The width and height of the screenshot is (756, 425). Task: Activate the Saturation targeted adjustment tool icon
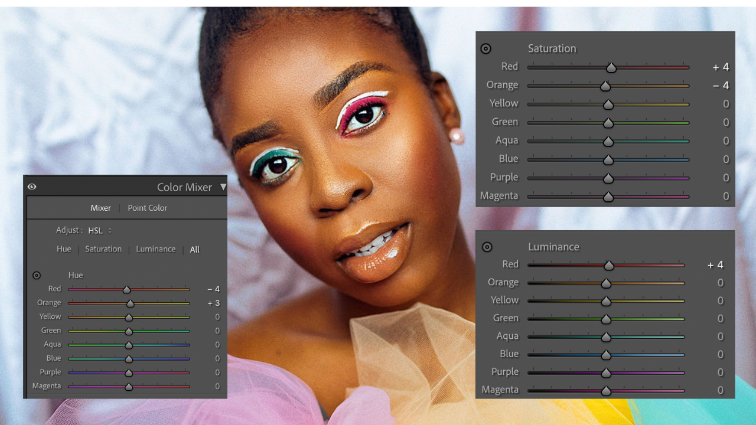tap(485, 48)
